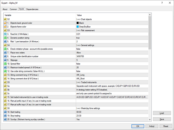The image size is (174, 130).
Task: Toggle Use order string comments value
Action: [112, 71]
